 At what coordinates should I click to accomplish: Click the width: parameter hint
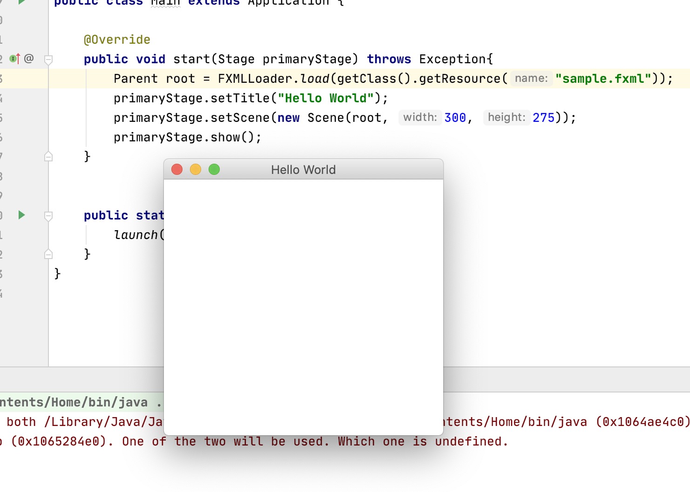[420, 117]
